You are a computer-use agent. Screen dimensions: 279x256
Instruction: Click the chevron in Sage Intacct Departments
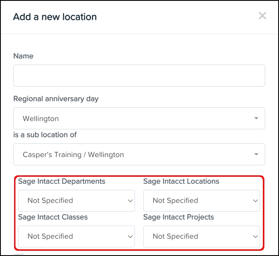click(x=130, y=201)
